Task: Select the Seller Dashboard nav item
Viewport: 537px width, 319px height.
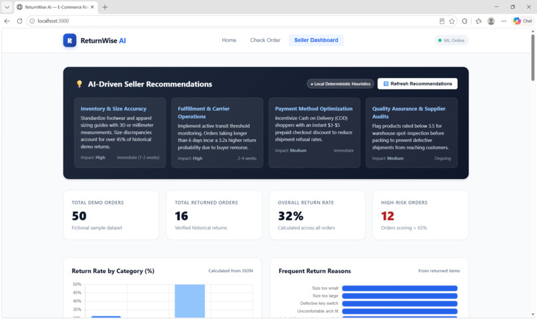Action: (x=316, y=40)
